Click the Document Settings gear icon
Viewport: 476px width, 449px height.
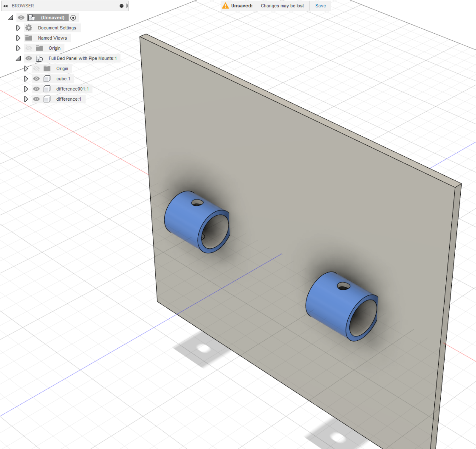tap(29, 28)
